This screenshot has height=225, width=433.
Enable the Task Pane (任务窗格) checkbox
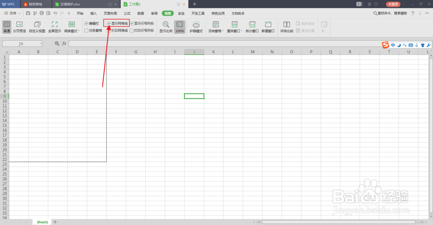pos(87,31)
